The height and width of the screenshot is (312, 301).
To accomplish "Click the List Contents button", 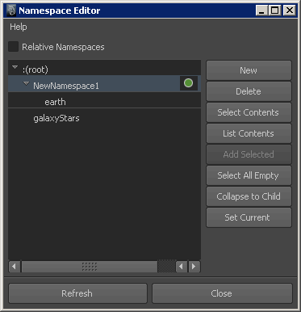I will click(x=249, y=133).
